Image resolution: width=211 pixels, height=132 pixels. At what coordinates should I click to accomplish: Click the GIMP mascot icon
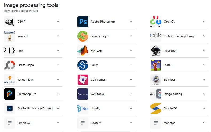(x=10, y=22)
